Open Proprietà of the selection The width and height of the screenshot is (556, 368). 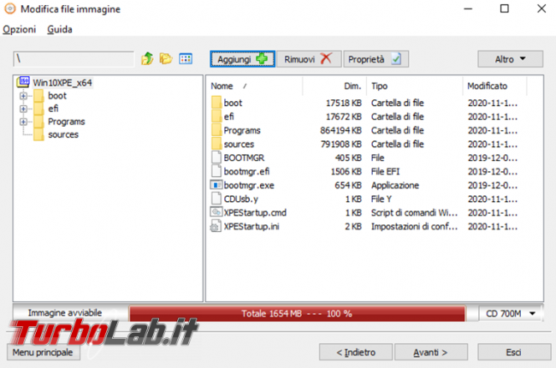376,59
